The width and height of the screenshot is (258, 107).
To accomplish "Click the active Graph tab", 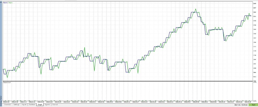I will 40,105.
